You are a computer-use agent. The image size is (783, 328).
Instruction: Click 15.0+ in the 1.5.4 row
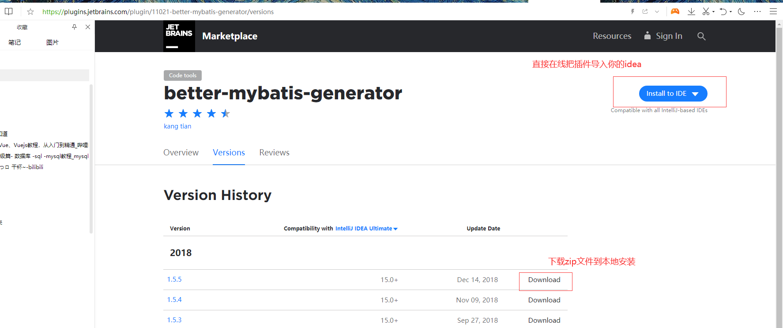point(389,300)
